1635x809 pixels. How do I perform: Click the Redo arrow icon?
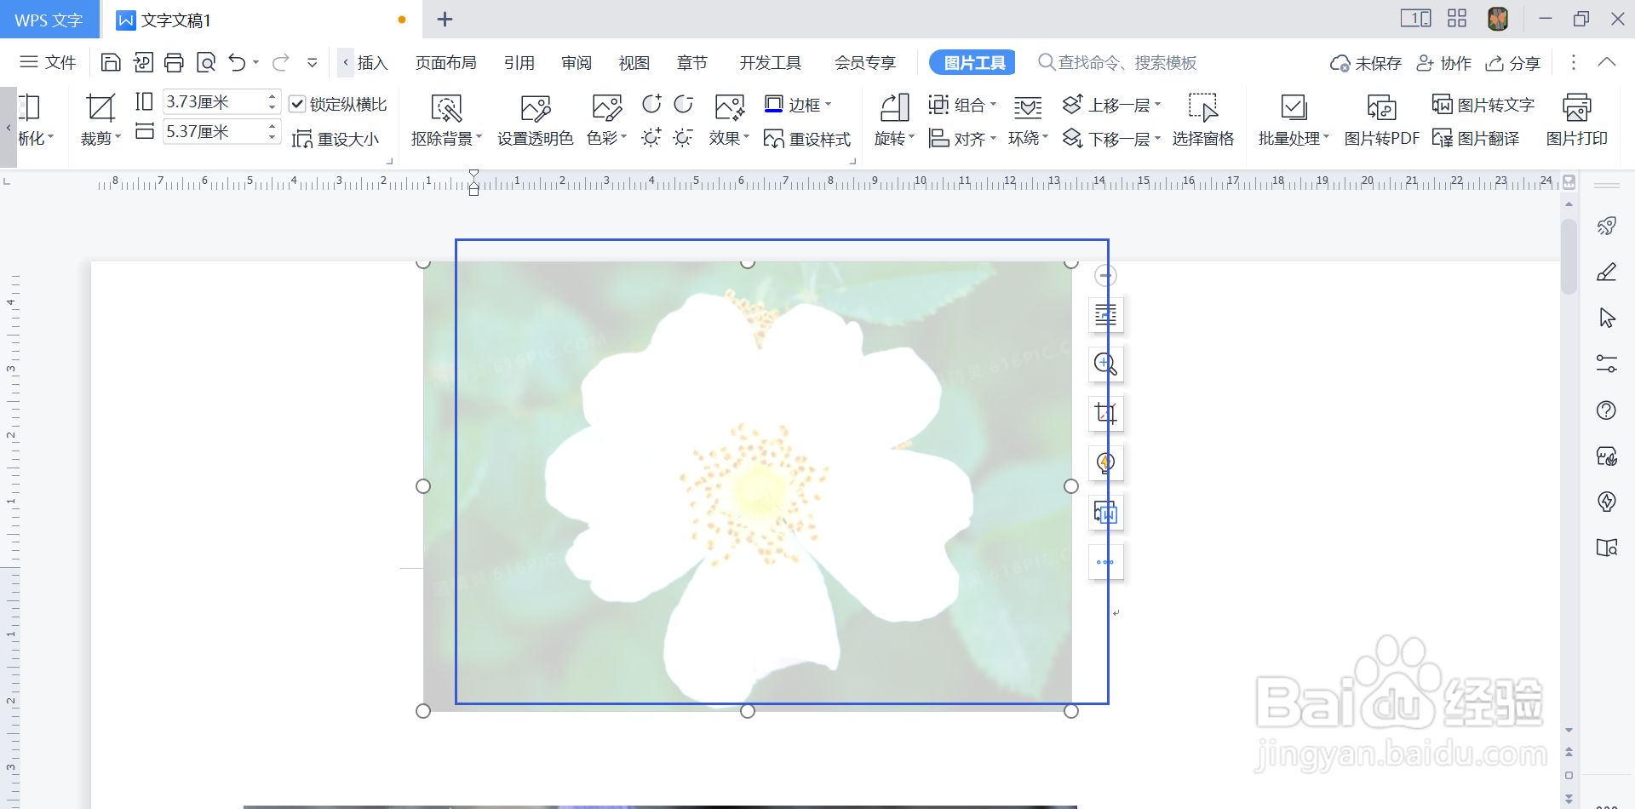tap(281, 62)
